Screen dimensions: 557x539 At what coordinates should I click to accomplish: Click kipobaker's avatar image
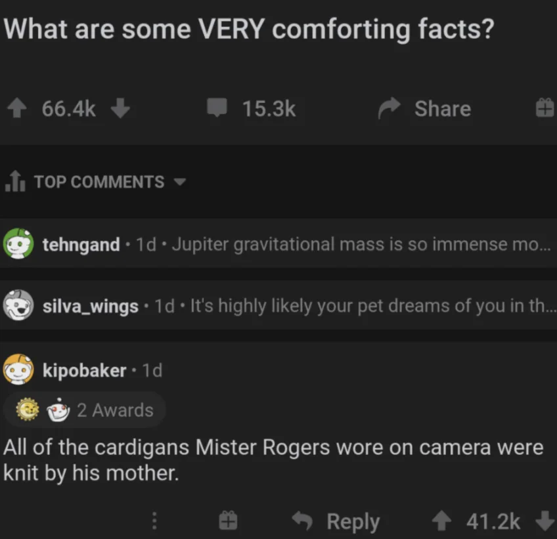point(18,370)
